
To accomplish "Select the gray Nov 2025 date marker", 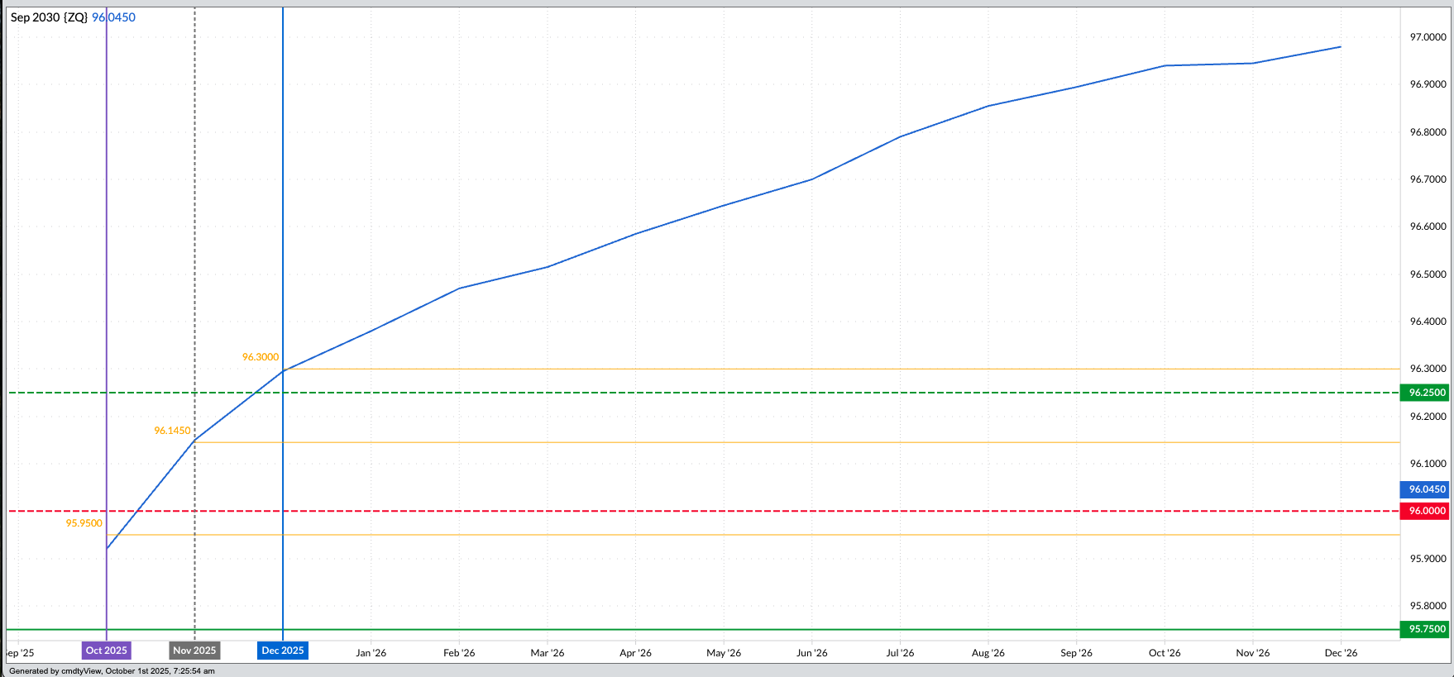I will tap(194, 651).
